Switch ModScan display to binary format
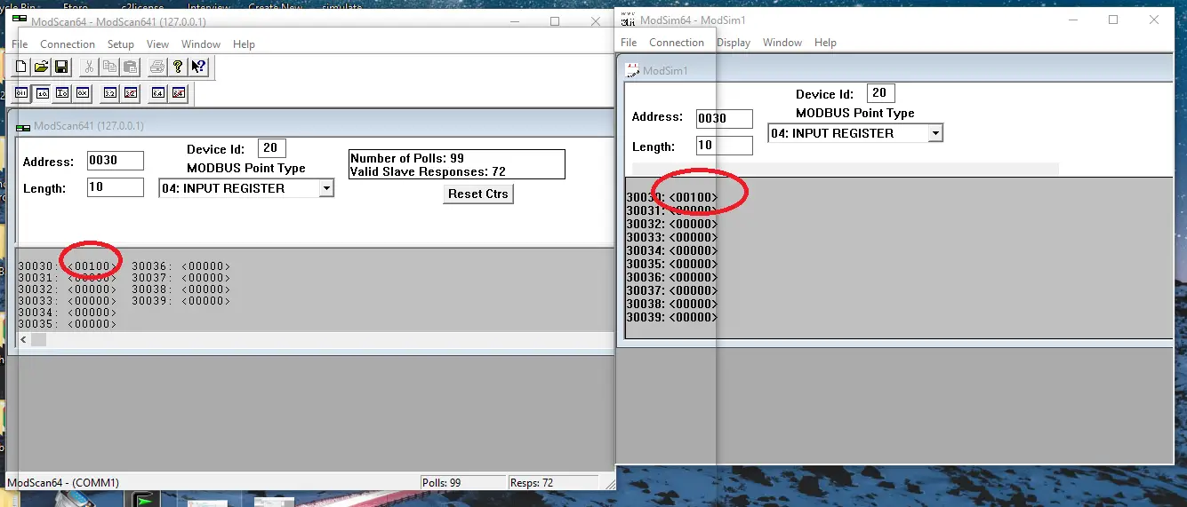The image size is (1187, 507). [21, 92]
